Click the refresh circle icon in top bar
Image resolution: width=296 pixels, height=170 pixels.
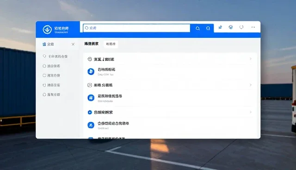[241, 27]
